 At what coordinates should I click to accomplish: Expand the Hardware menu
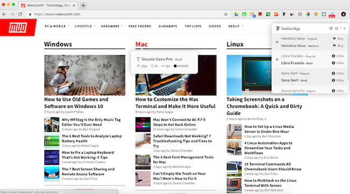(112, 26)
